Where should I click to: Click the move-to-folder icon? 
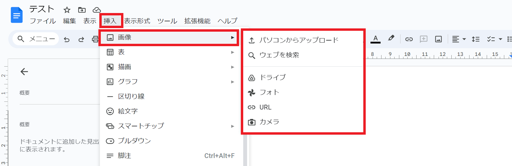coord(82,10)
